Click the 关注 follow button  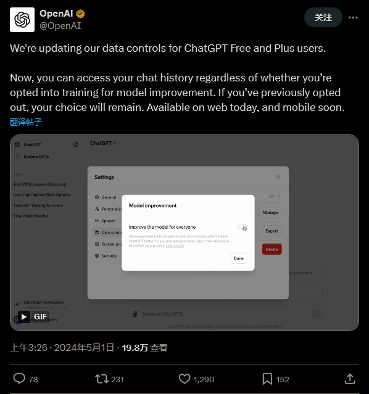coord(323,18)
